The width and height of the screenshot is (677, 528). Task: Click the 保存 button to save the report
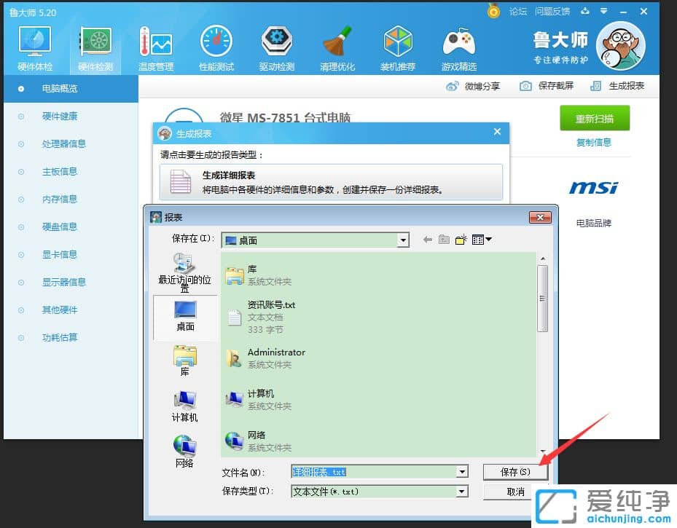click(x=515, y=471)
